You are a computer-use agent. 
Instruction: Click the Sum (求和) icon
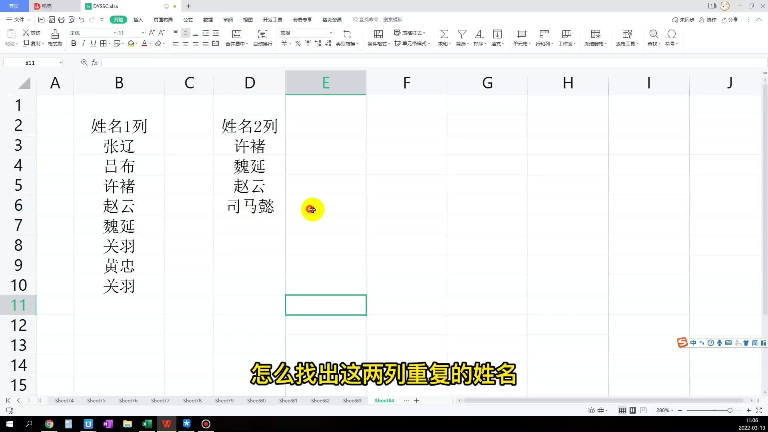point(444,34)
